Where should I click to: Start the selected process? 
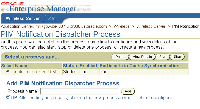163,57
